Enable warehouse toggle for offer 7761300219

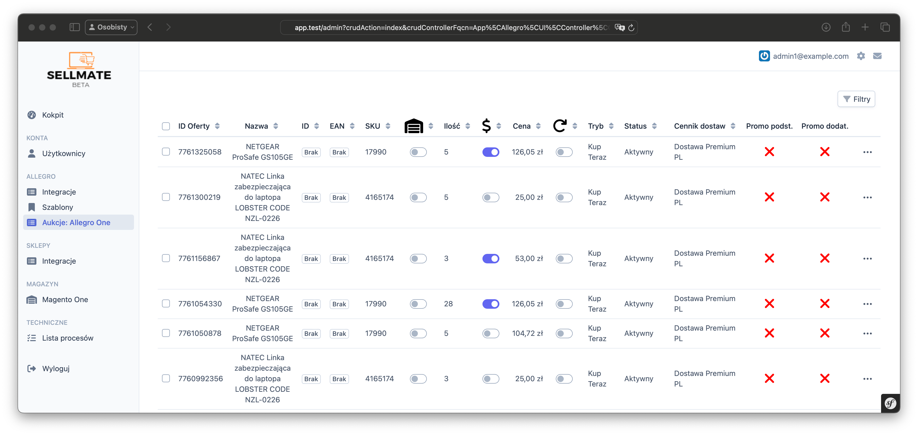(418, 197)
